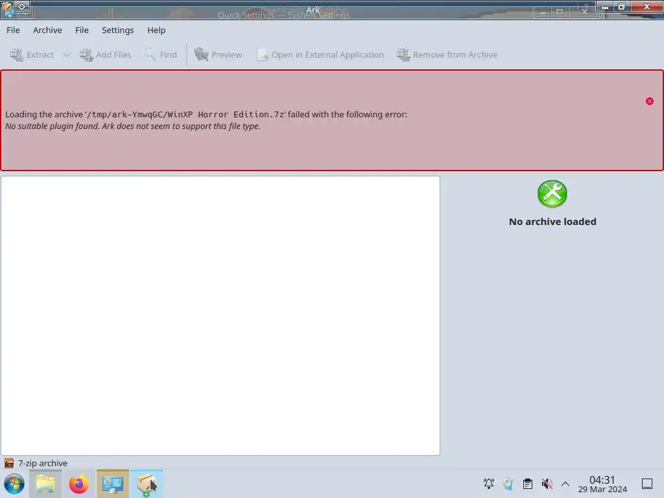664x498 pixels.
Task: Launch Firefox from the taskbar
Action: [78, 484]
